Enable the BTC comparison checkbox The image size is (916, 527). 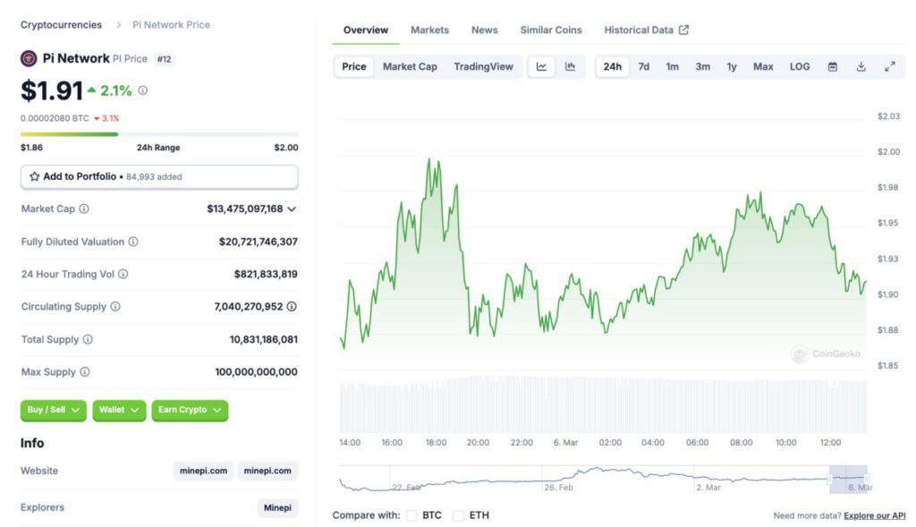tap(411, 515)
